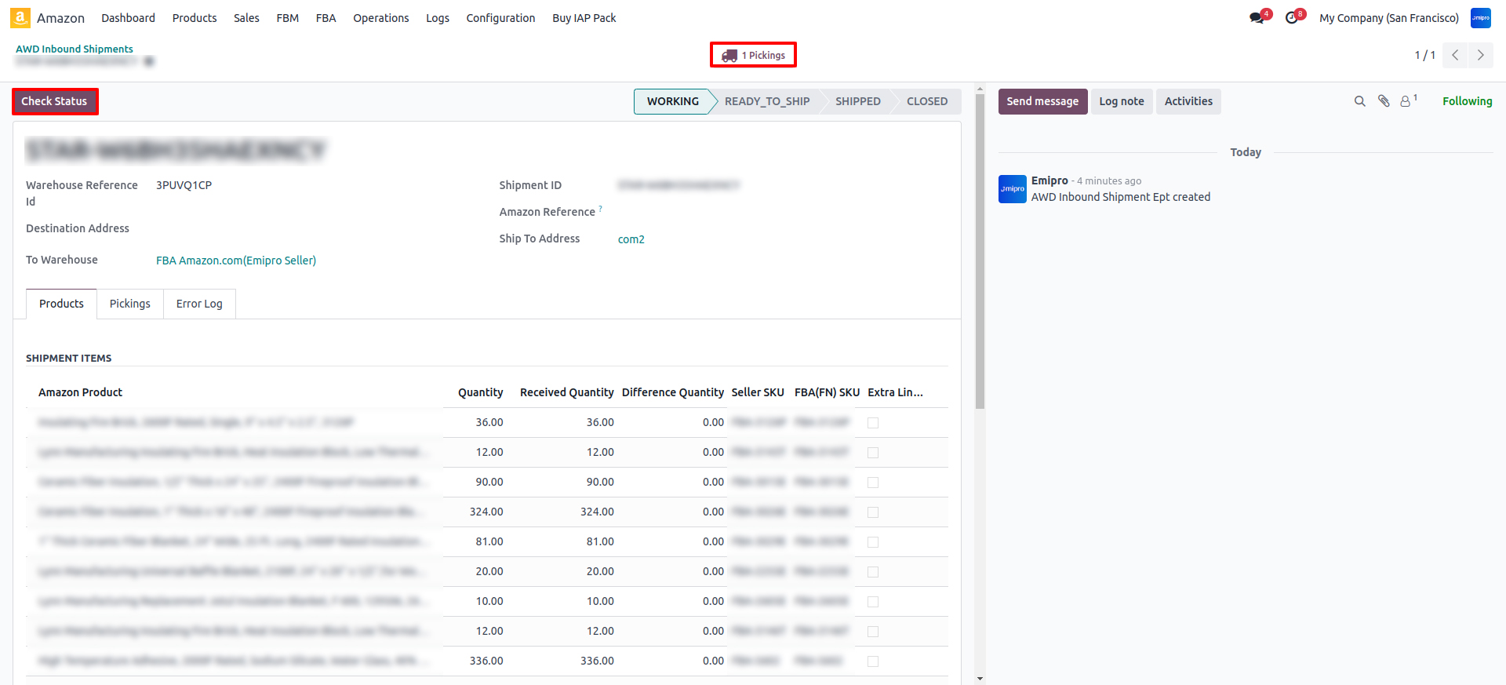Open the followers person icon
The image size is (1506, 685).
click(x=1406, y=101)
